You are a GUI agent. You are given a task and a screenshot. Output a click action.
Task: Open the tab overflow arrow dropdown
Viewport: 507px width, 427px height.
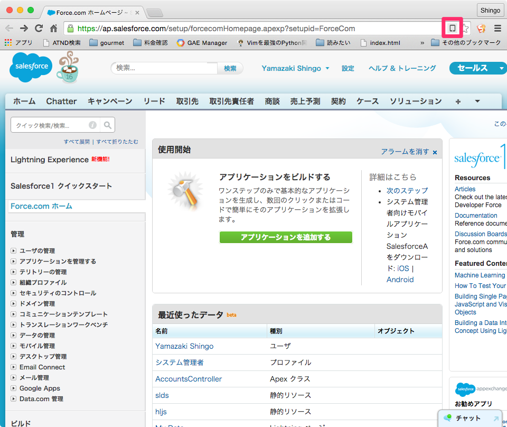pyautogui.click(x=477, y=101)
